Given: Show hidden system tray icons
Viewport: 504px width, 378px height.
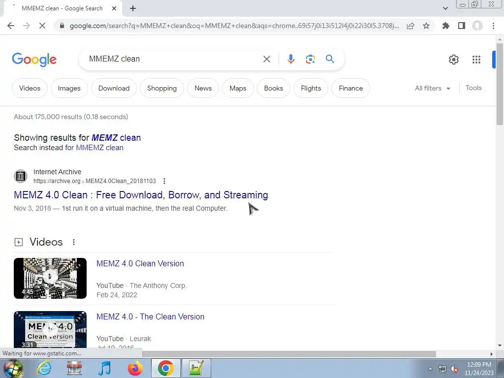Looking at the screenshot, I should coord(430,369).
